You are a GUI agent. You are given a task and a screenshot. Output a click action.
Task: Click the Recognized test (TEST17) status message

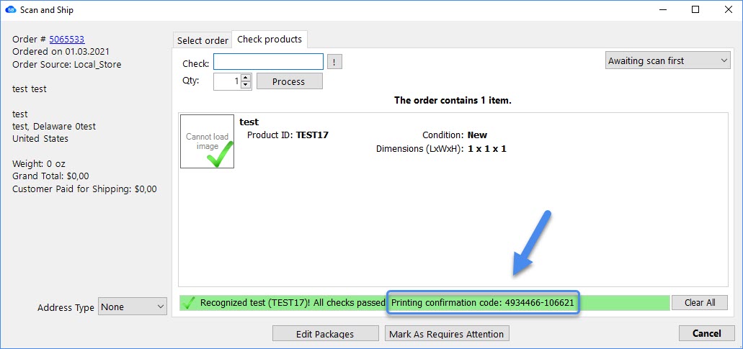pos(293,303)
